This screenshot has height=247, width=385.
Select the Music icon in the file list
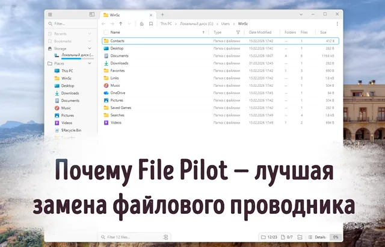coord(106,86)
